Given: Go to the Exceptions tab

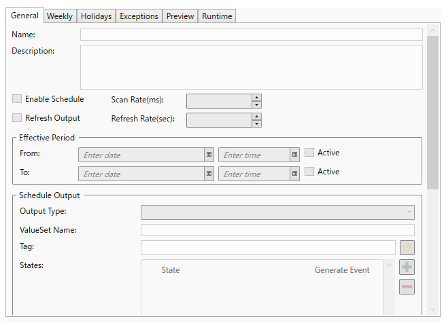Looking at the screenshot, I should 139,16.
